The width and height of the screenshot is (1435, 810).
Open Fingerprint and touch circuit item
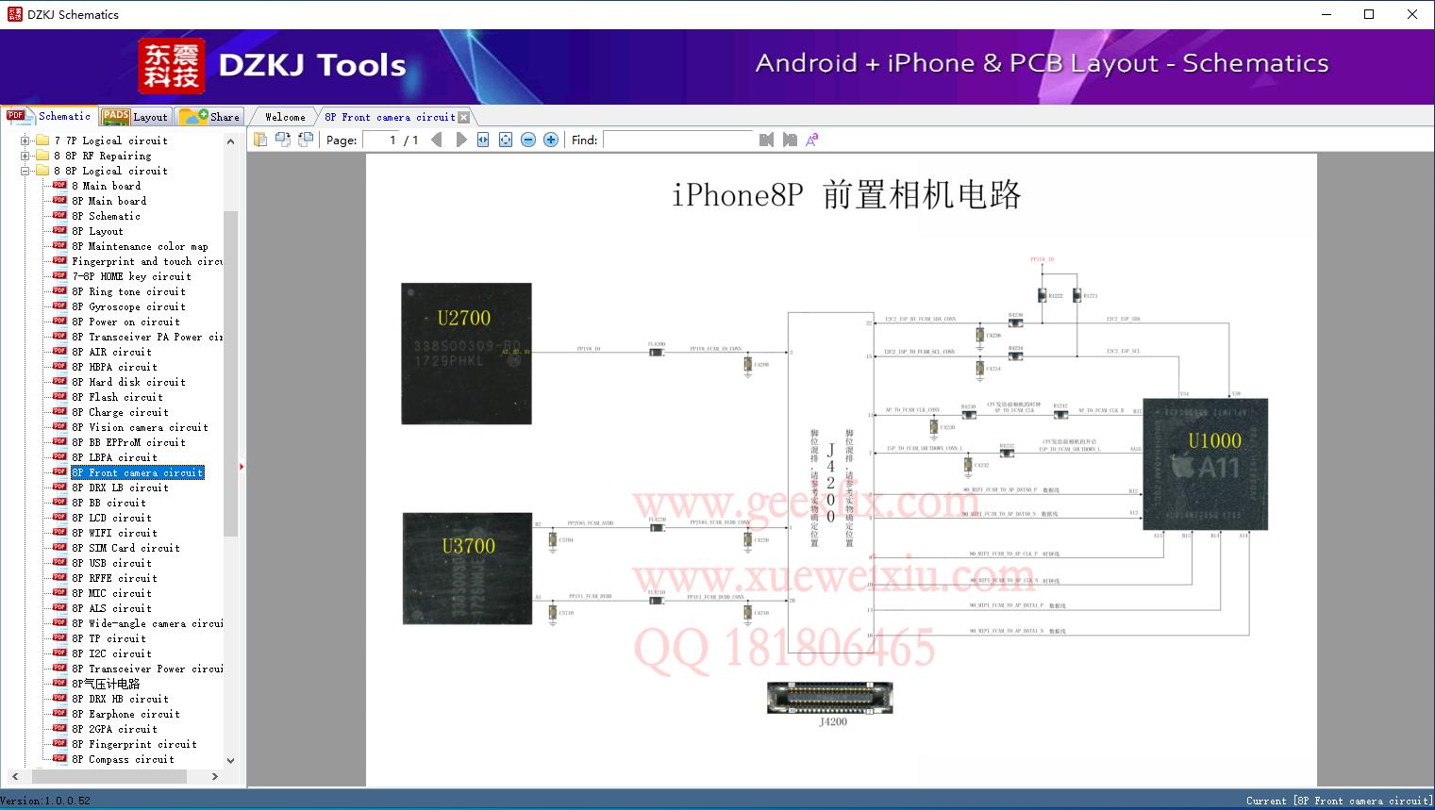click(147, 261)
